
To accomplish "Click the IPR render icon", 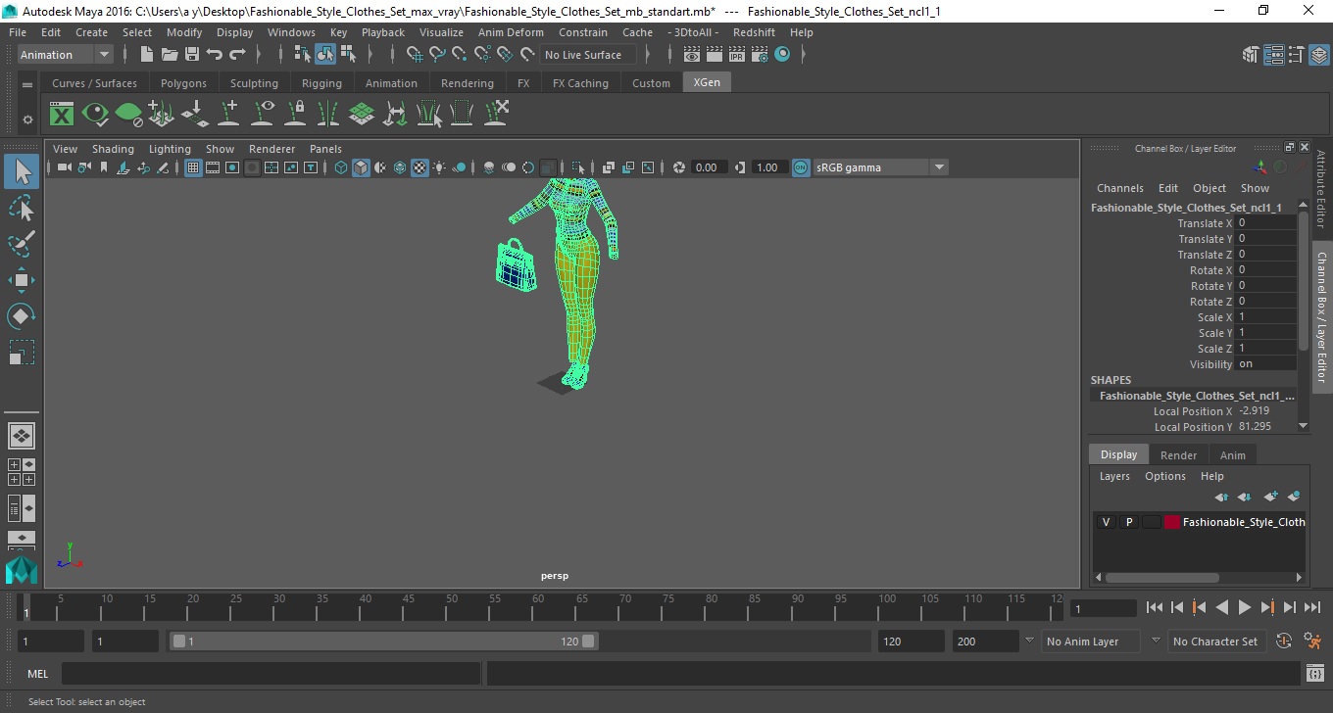I will (x=737, y=54).
